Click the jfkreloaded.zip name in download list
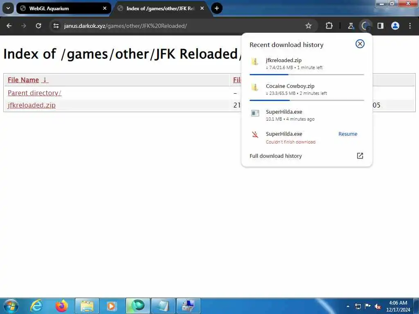This screenshot has height=314, width=419. (x=284, y=61)
